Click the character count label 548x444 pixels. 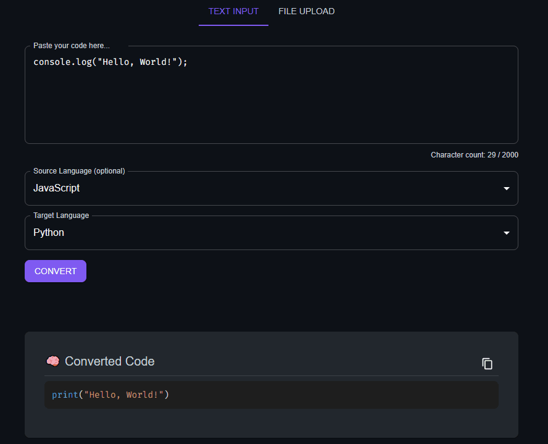point(474,154)
